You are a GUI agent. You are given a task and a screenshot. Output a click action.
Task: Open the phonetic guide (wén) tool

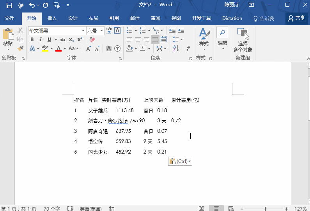tap(109, 30)
